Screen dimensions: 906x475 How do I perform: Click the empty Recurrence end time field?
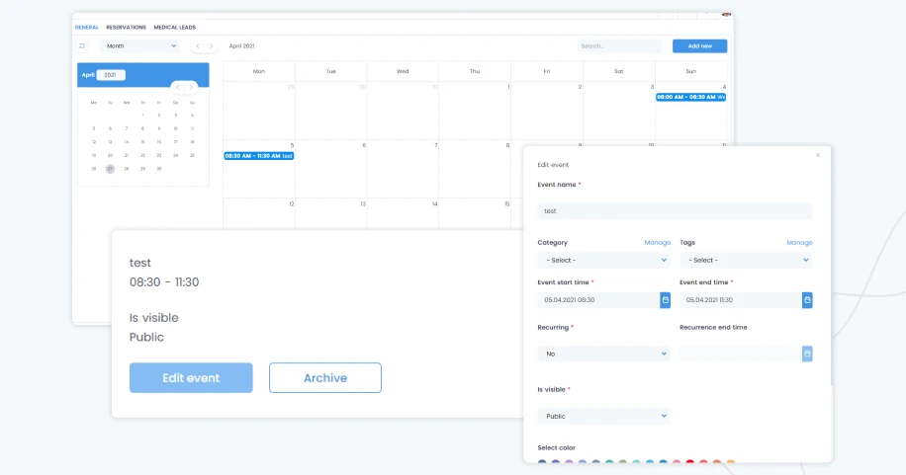click(741, 354)
